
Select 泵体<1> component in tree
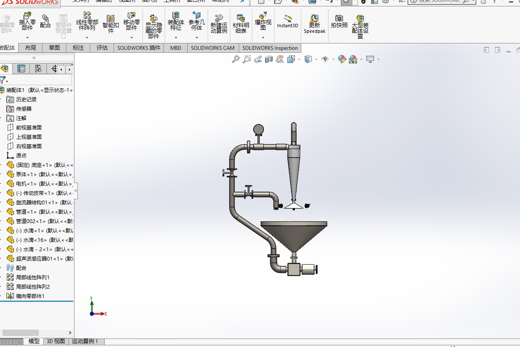pyautogui.click(x=40, y=175)
